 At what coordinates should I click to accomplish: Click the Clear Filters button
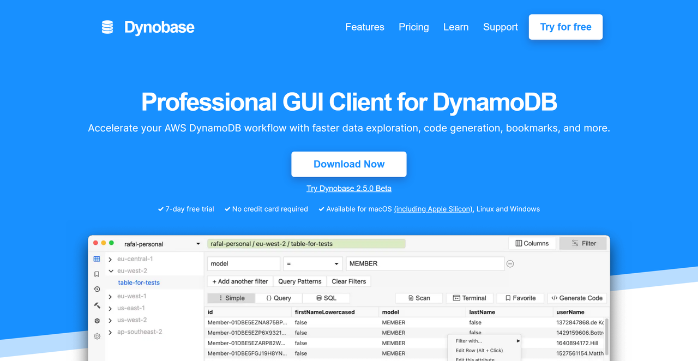point(349,281)
